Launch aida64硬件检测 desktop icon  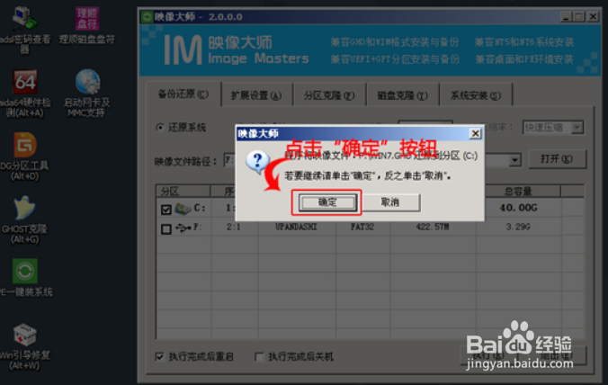tap(25, 93)
